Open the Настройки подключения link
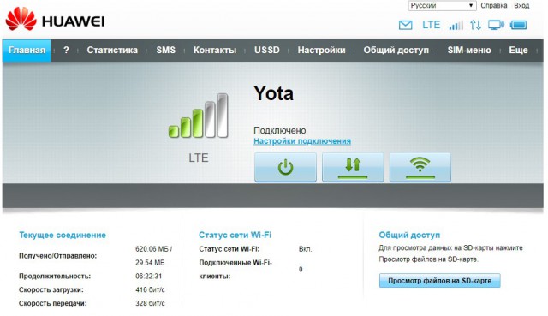Screen dimensions: 548x316 pyautogui.click(x=302, y=141)
